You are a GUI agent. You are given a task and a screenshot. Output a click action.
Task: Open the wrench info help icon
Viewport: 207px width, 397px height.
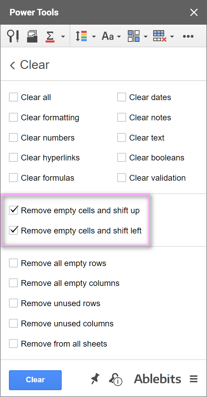coord(115,379)
